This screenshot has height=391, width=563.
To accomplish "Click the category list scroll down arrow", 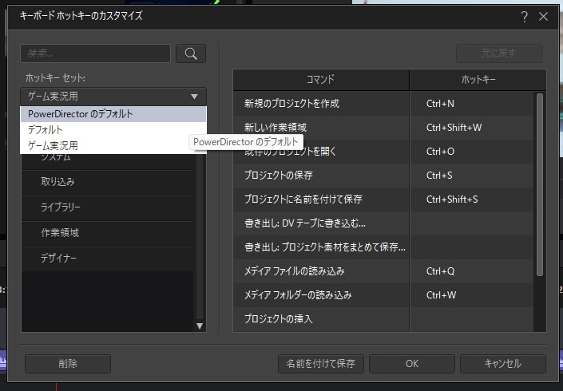I will tap(200, 326).
